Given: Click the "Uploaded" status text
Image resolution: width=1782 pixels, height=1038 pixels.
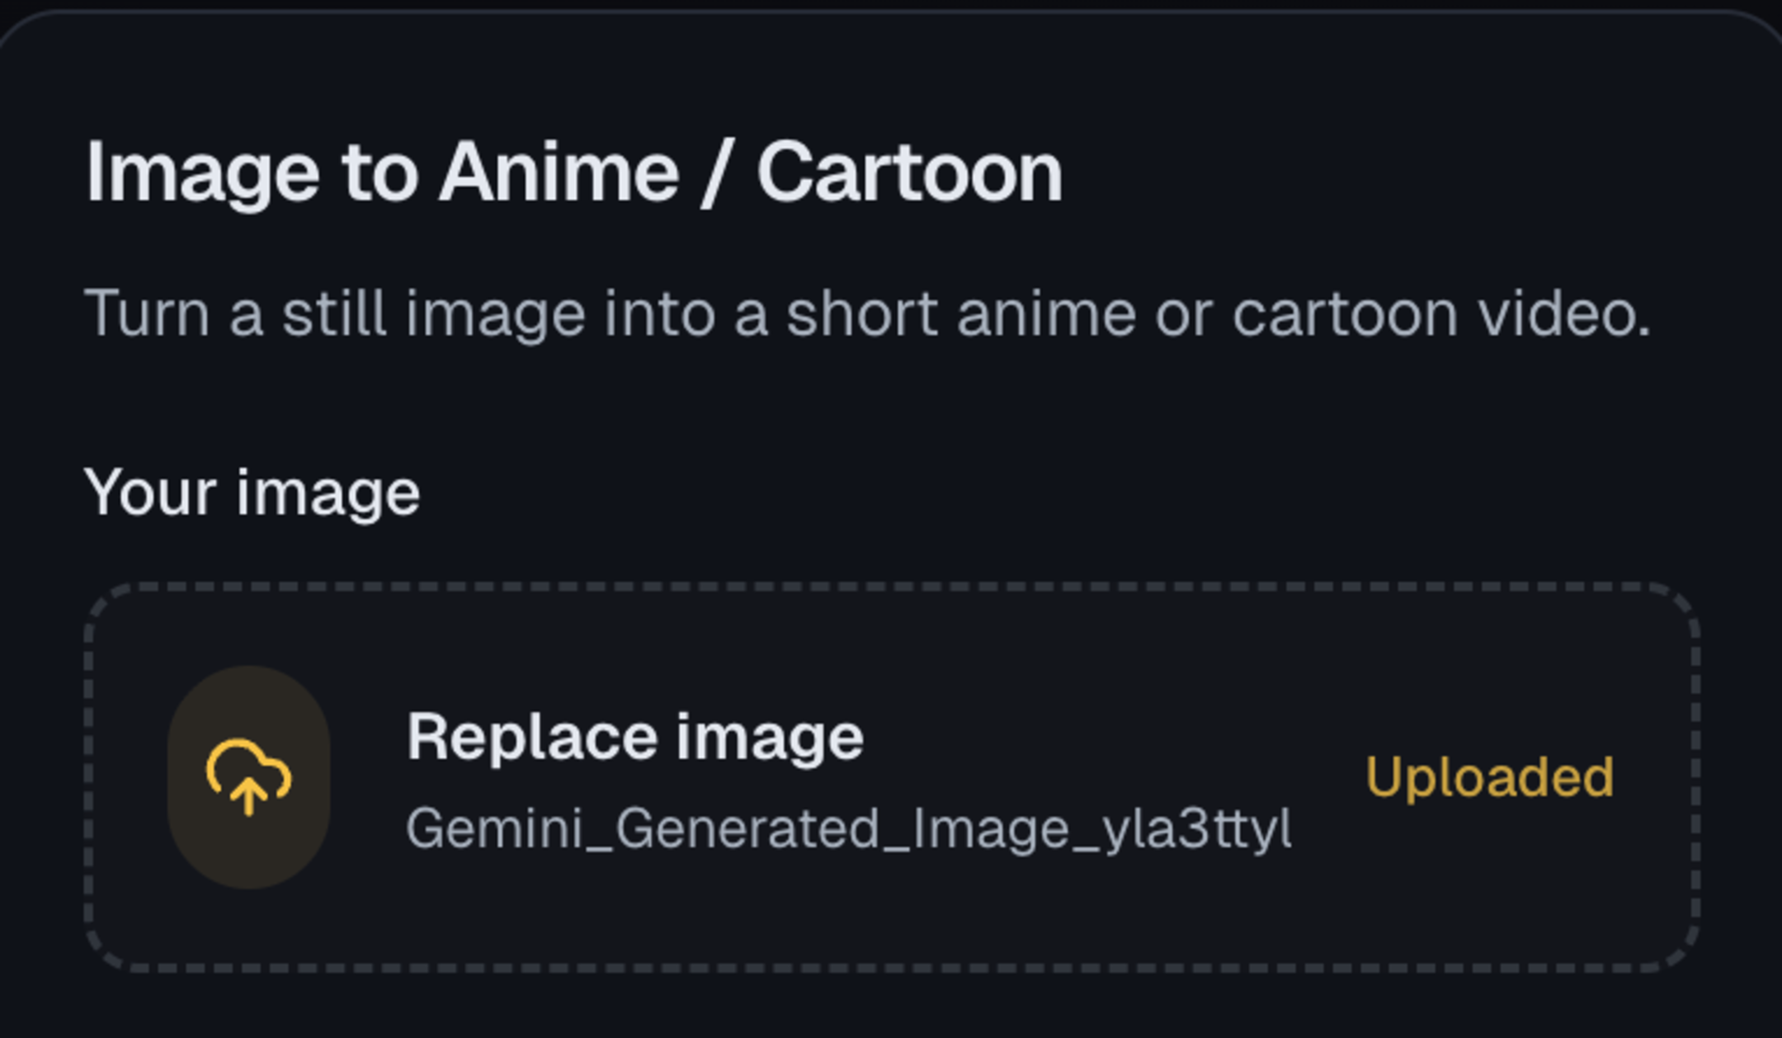Looking at the screenshot, I should (x=1489, y=777).
